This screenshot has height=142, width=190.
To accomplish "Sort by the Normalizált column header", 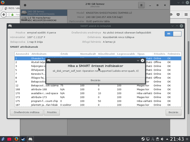I will click(x=88, y=54).
